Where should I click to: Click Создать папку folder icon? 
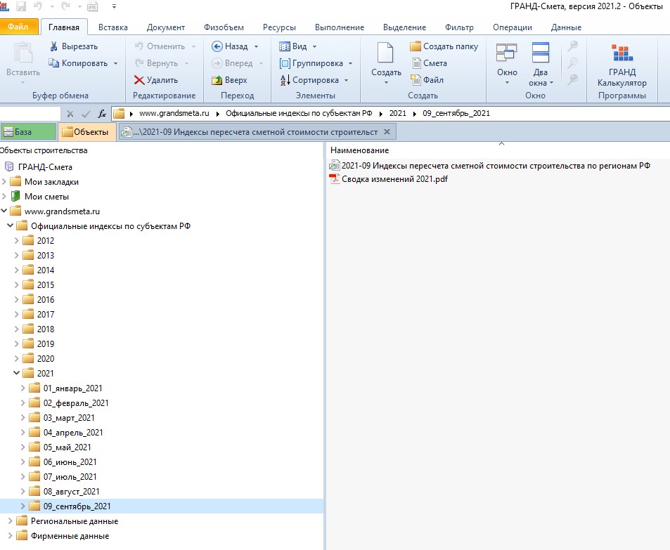pos(415,46)
